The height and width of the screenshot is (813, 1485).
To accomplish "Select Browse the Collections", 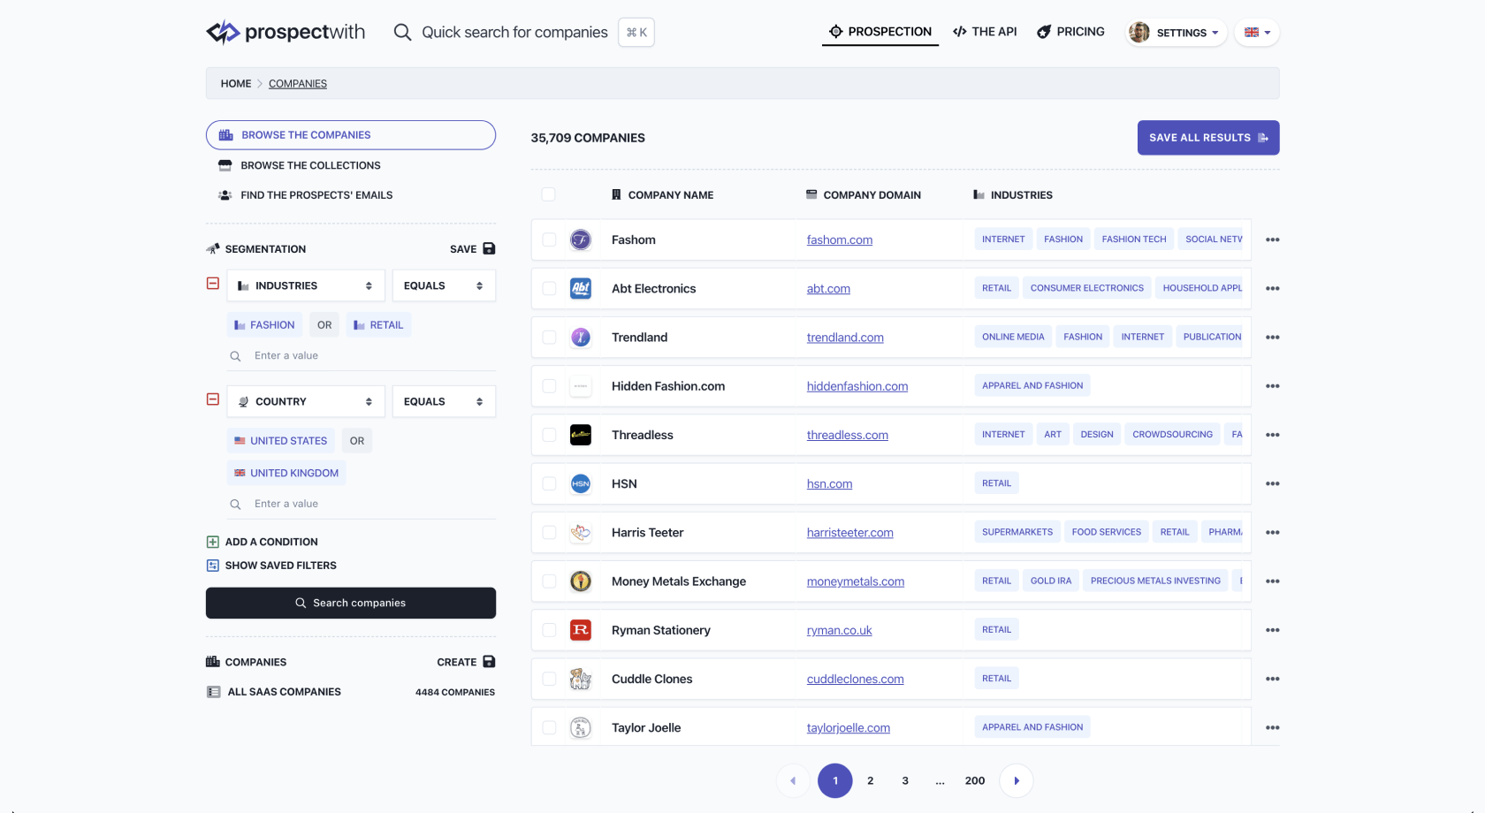I will [x=300, y=165].
